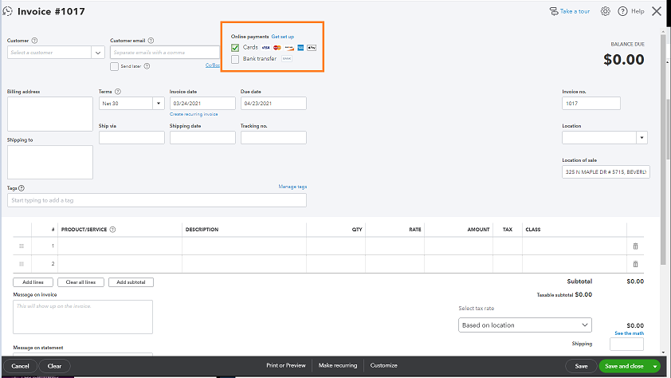
Task: Open the Get set up link
Action: coord(282,37)
